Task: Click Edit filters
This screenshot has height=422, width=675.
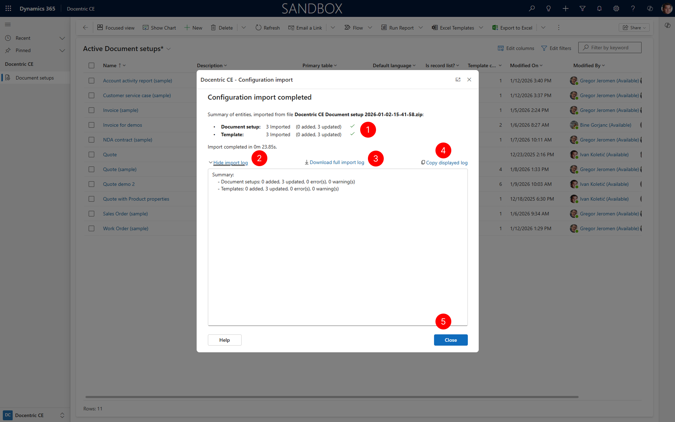Action: point(556,48)
